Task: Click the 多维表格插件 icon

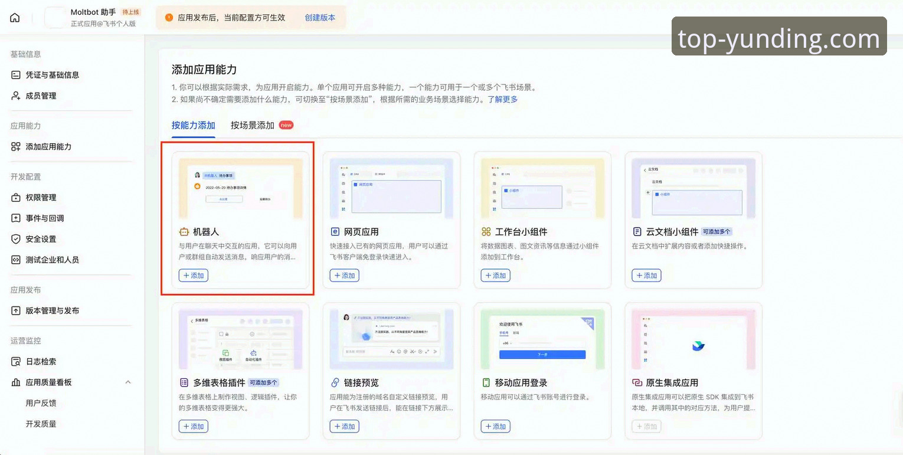Action: [184, 383]
